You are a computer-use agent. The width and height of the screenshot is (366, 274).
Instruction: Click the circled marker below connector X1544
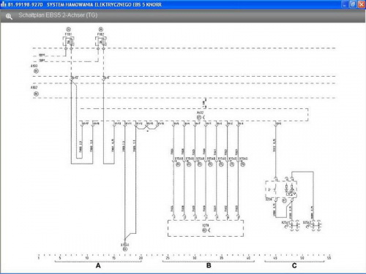click(125, 249)
